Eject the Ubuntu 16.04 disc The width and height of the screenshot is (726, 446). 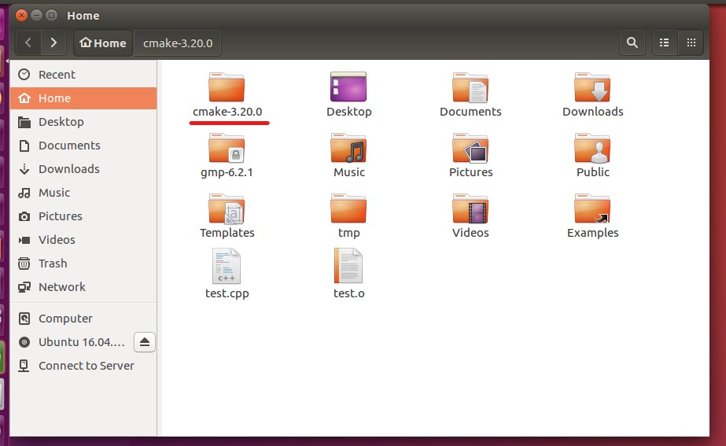pyautogui.click(x=145, y=342)
